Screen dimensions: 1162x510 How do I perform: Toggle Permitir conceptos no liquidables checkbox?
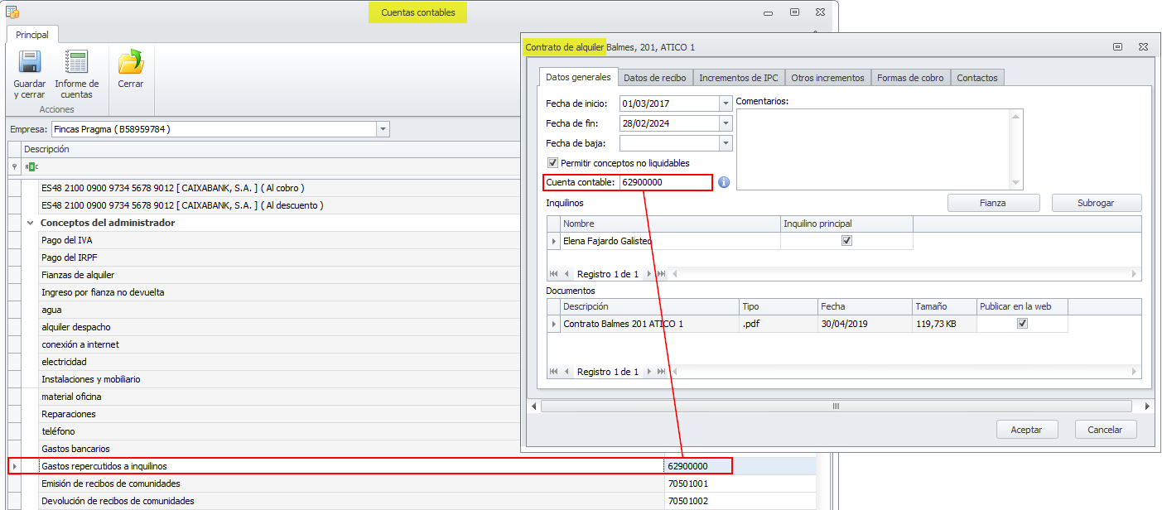pyautogui.click(x=552, y=163)
